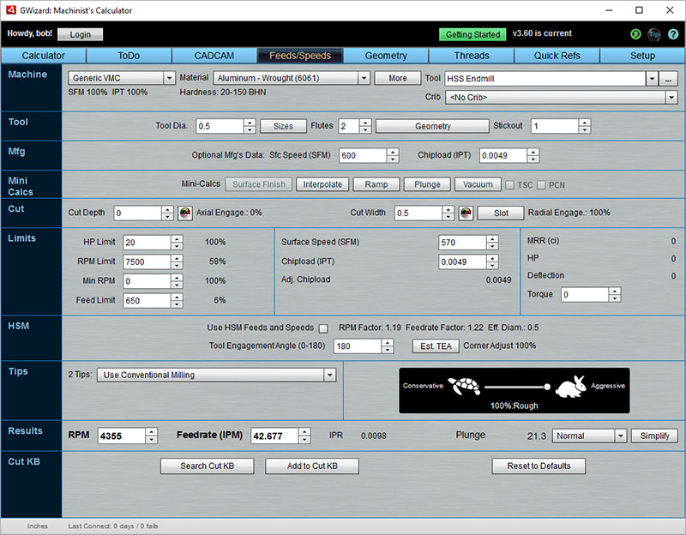Click the green sync status icon top right
Viewport: 686px width, 535px height.
[635, 34]
